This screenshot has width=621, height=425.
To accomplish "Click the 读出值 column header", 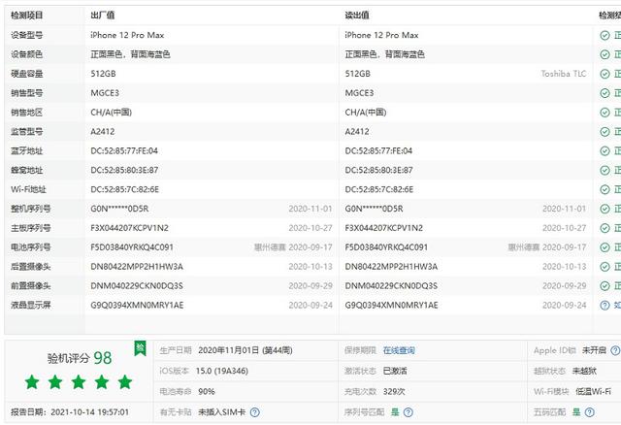I will click(x=357, y=16).
